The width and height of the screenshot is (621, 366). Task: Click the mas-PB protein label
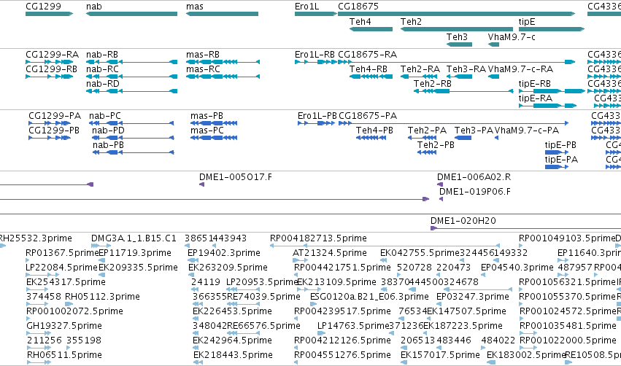(207, 116)
